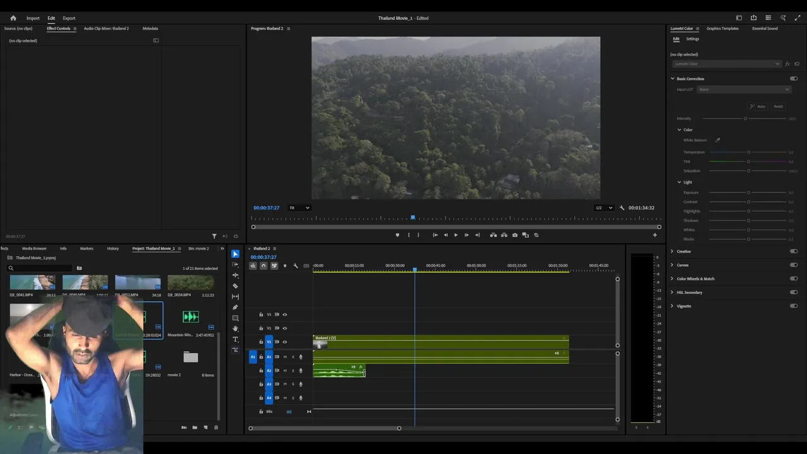Select the Type tool

coord(235,339)
